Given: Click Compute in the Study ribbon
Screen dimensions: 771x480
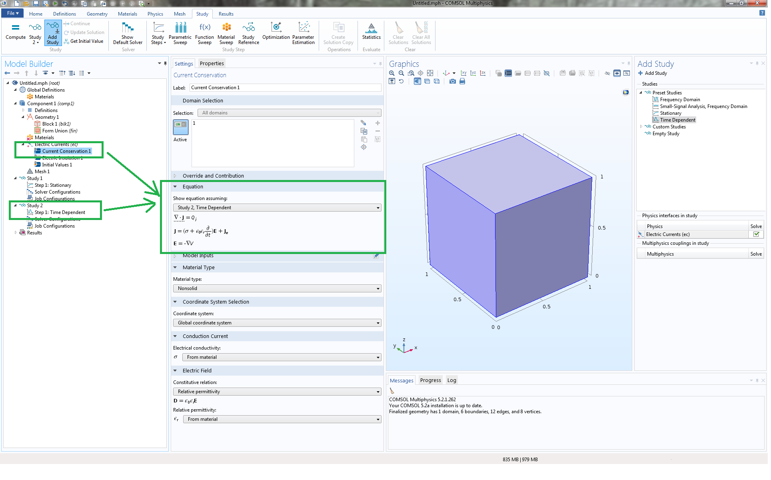Looking at the screenshot, I should click(x=16, y=31).
